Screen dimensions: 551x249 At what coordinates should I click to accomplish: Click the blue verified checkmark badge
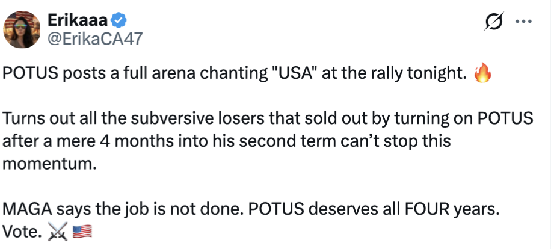119,20
